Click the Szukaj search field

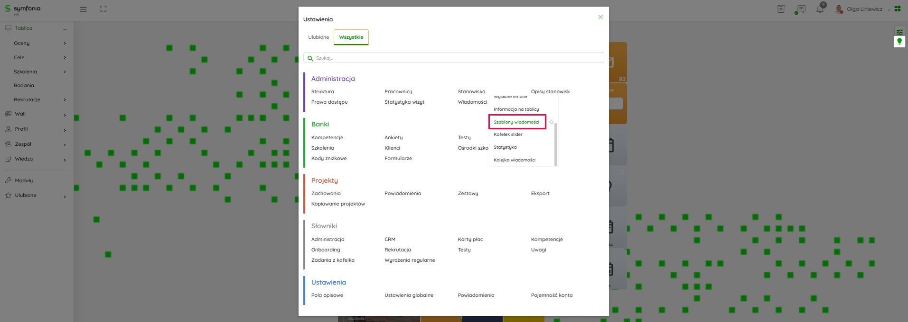[x=454, y=58]
